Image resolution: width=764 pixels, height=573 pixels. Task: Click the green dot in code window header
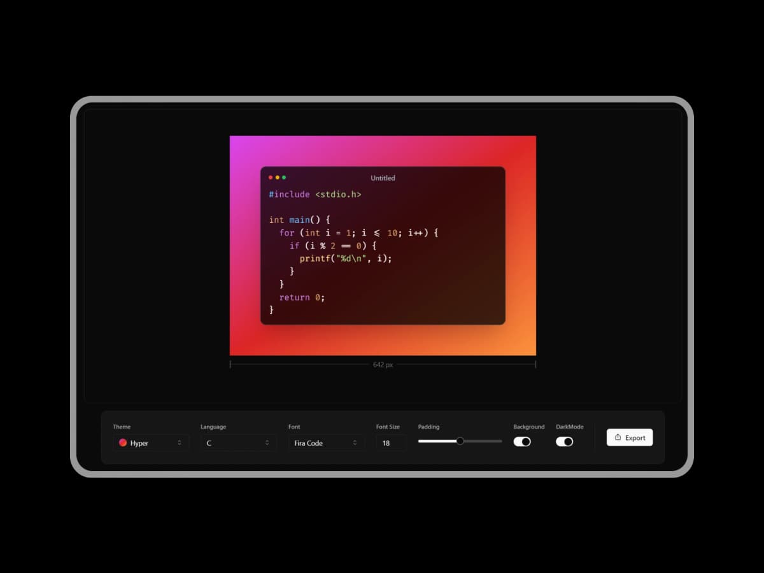tap(284, 178)
